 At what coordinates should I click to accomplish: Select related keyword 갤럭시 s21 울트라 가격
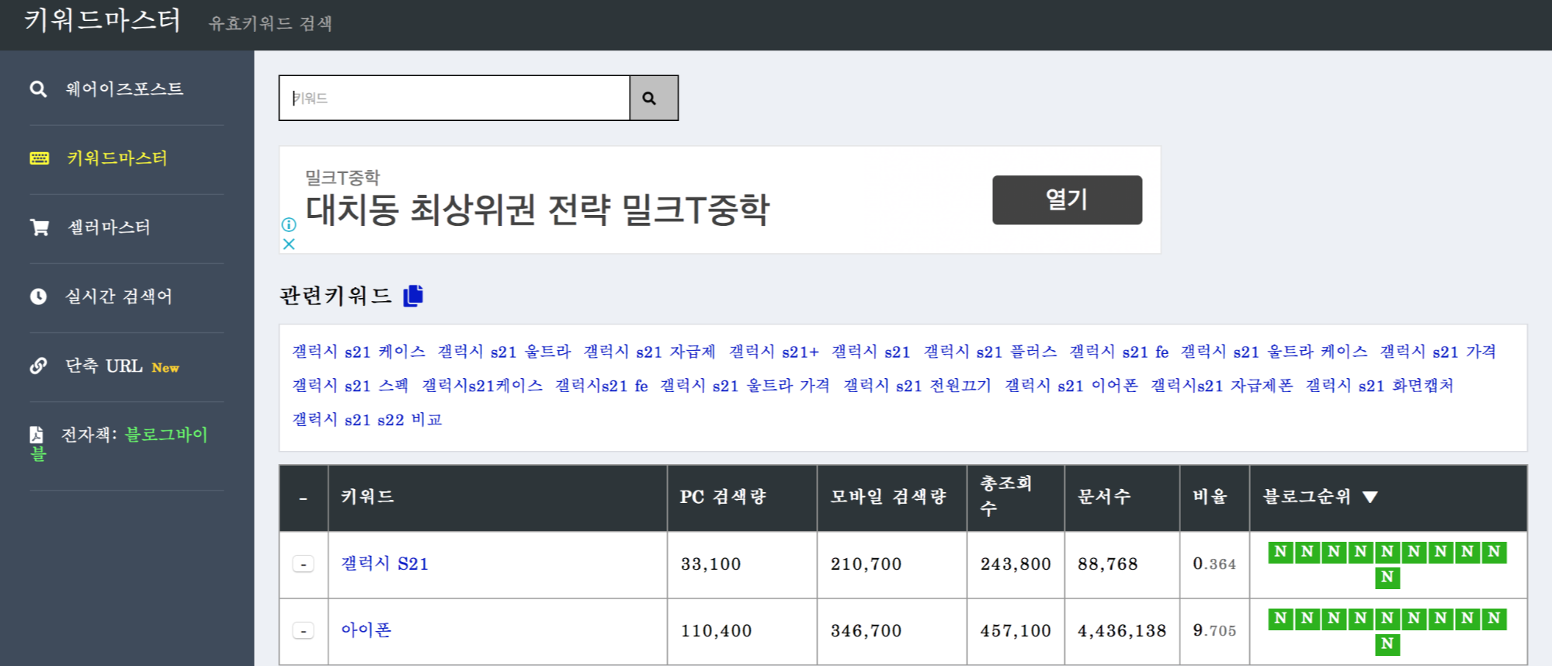(x=745, y=386)
